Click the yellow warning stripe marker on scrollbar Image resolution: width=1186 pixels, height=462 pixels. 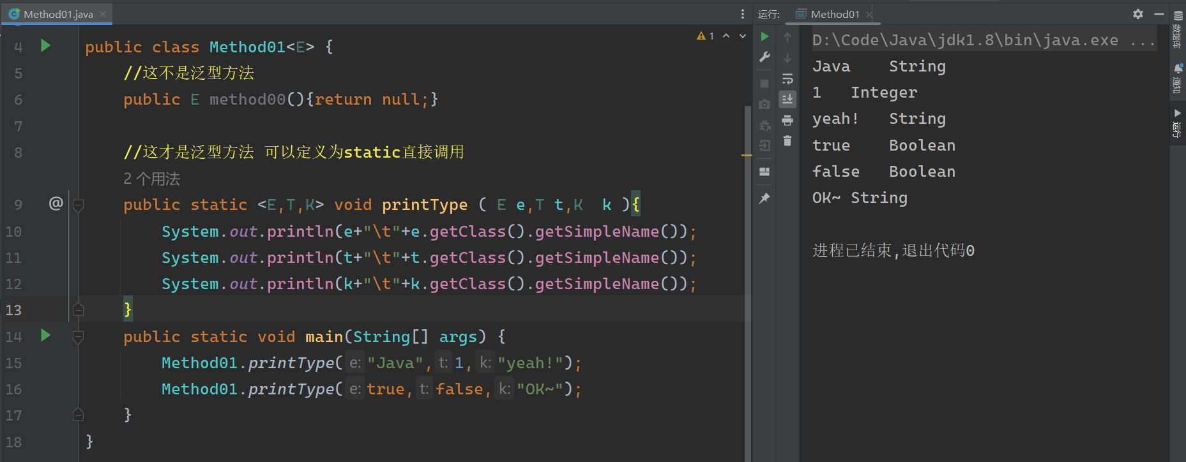point(747,155)
